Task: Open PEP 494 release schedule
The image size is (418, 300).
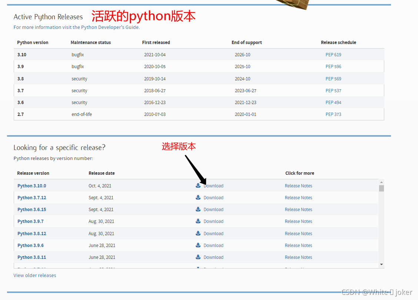Action: tap(333, 102)
